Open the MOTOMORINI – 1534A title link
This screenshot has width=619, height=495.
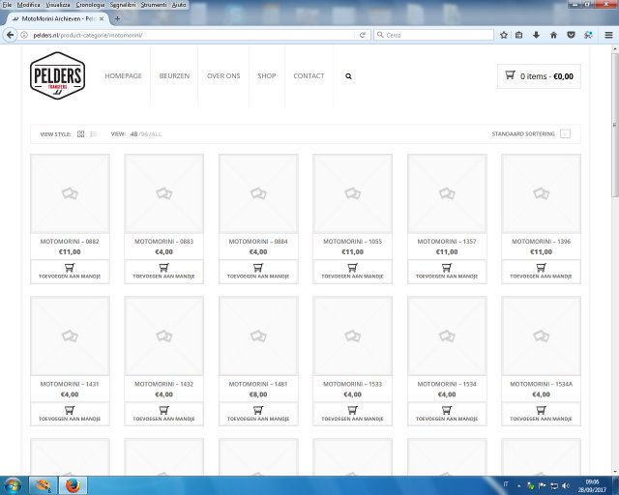coord(542,384)
